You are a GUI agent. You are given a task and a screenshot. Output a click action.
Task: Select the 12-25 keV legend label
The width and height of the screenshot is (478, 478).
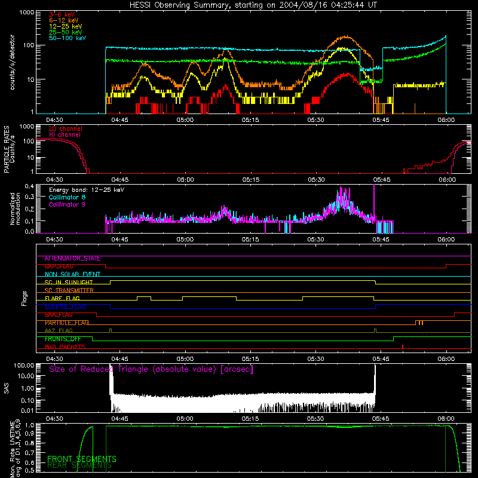[66, 26]
